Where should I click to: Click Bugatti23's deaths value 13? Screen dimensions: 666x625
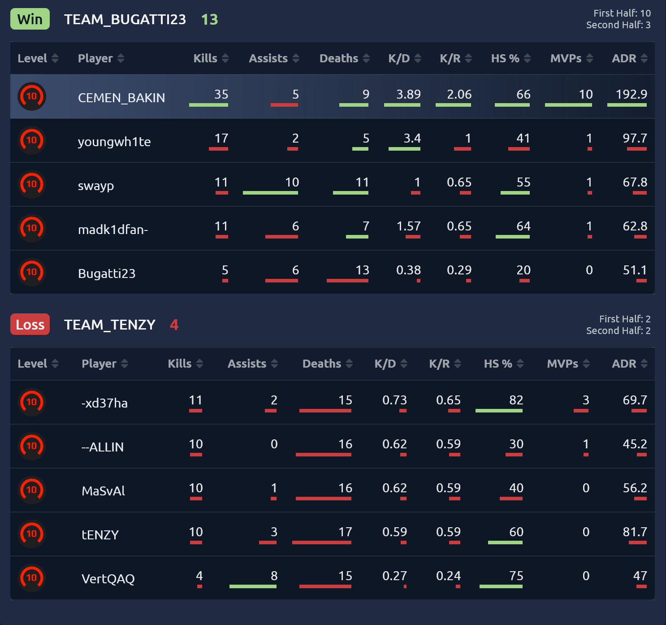(362, 270)
